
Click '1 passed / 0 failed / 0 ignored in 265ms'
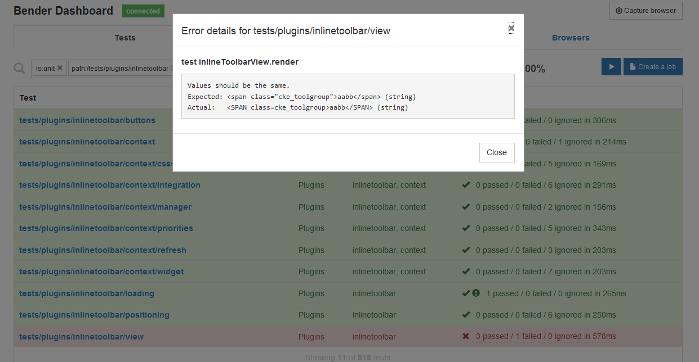point(556,293)
